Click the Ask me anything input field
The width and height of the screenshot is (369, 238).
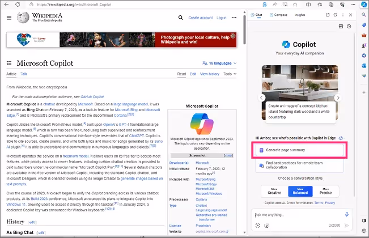298,215
